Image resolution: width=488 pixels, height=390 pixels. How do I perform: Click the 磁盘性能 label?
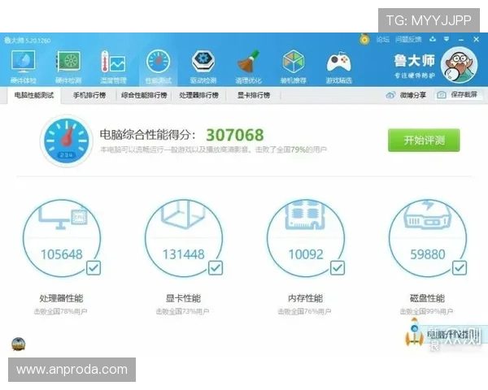[x=427, y=298]
